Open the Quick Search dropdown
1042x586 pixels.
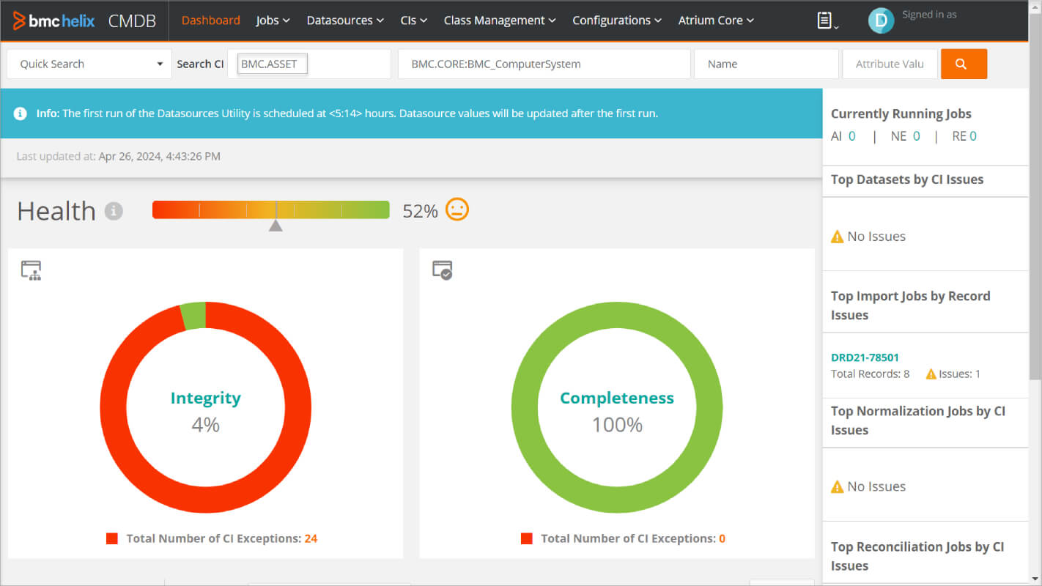pos(89,64)
